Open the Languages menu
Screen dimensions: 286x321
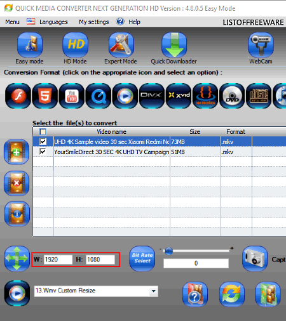[53, 22]
